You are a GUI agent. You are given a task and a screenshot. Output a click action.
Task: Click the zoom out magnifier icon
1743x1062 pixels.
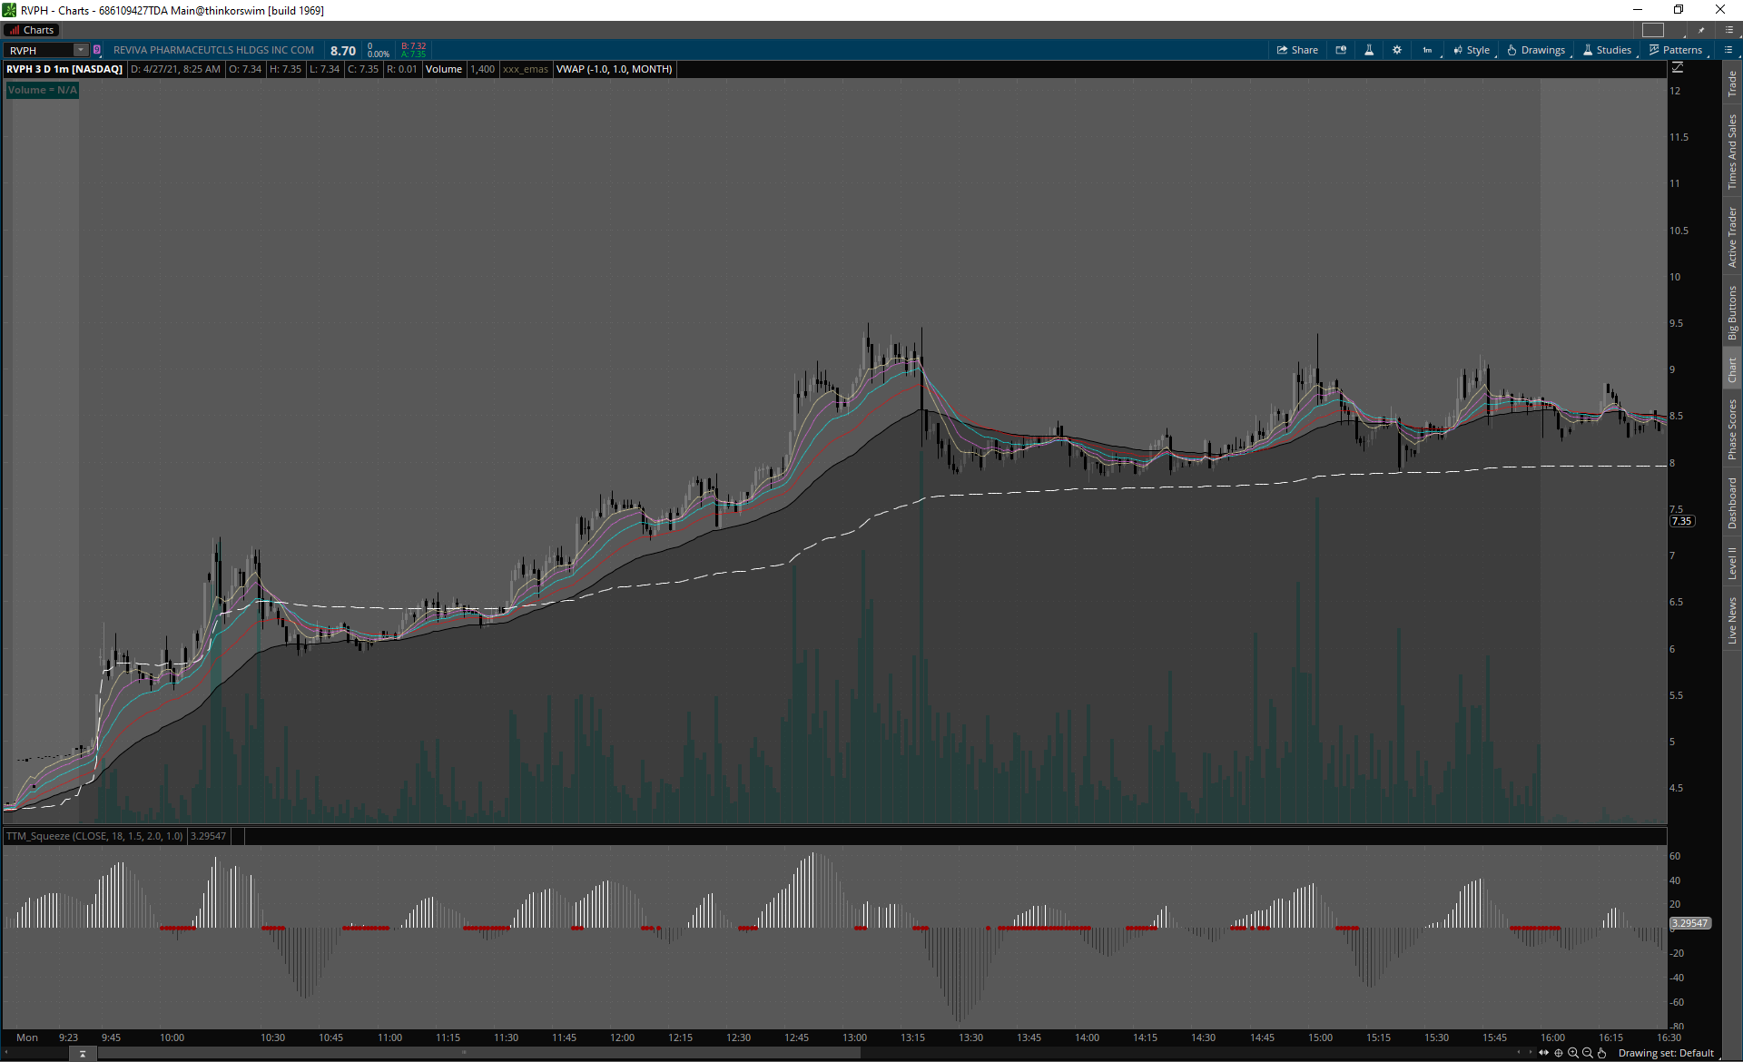click(x=1587, y=1053)
